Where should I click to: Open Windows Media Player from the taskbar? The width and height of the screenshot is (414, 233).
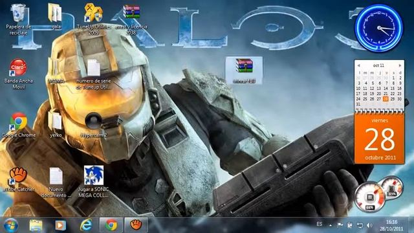coord(60,225)
